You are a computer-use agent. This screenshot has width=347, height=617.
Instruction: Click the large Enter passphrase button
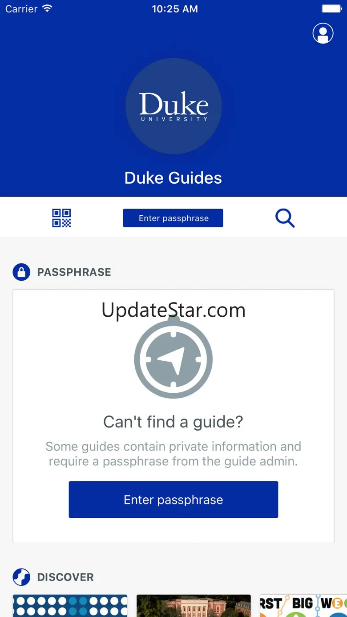point(173,500)
